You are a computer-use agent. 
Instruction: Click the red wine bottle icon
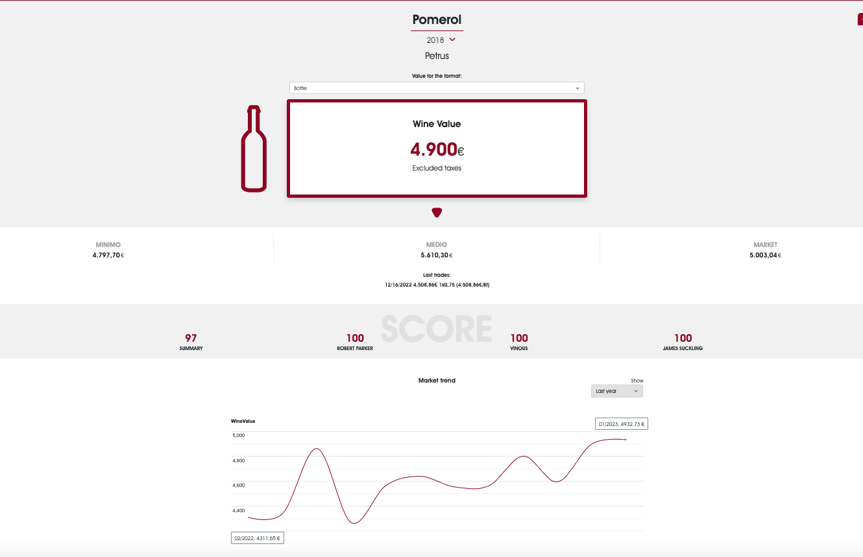(254, 148)
